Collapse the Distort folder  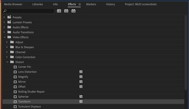[7, 62]
